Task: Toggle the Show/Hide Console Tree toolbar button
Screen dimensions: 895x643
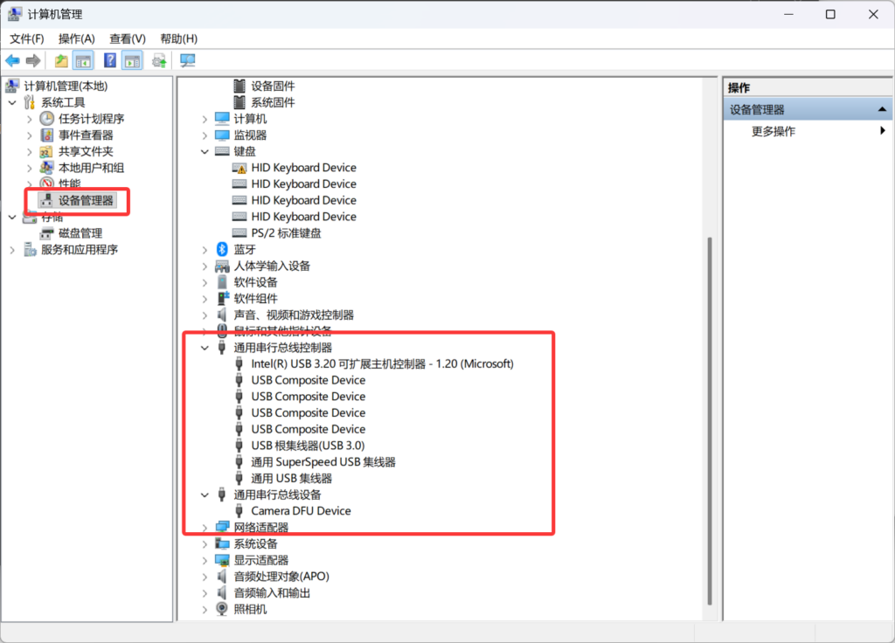Action: point(84,60)
